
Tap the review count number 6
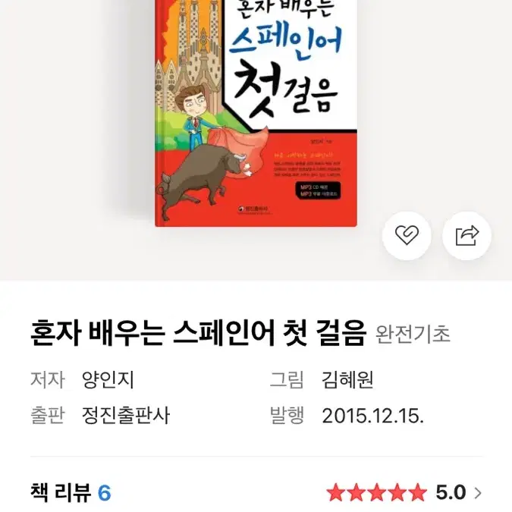105,493
